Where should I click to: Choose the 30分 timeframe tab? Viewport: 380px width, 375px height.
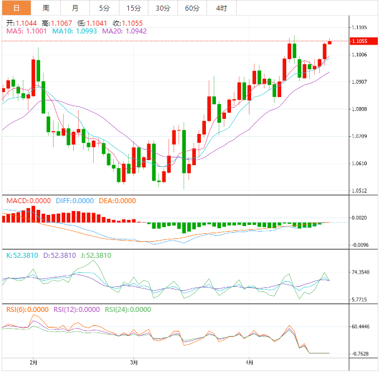coord(163,8)
